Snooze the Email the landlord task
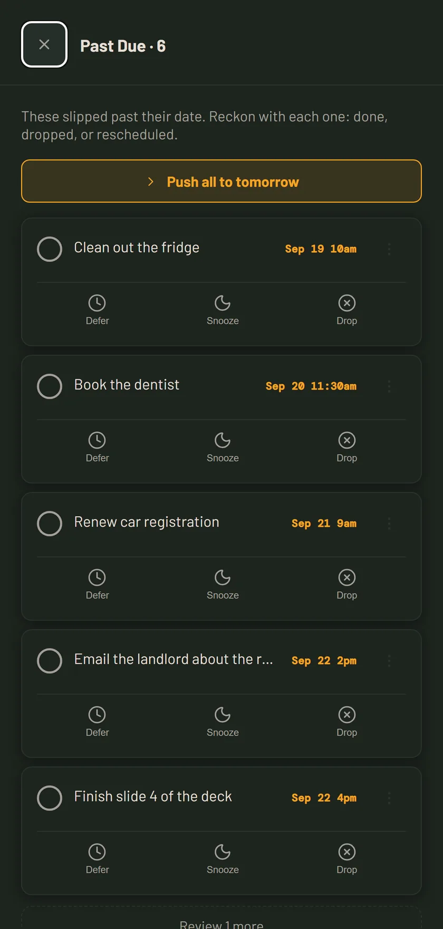The height and width of the screenshot is (929, 443). (223, 722)
